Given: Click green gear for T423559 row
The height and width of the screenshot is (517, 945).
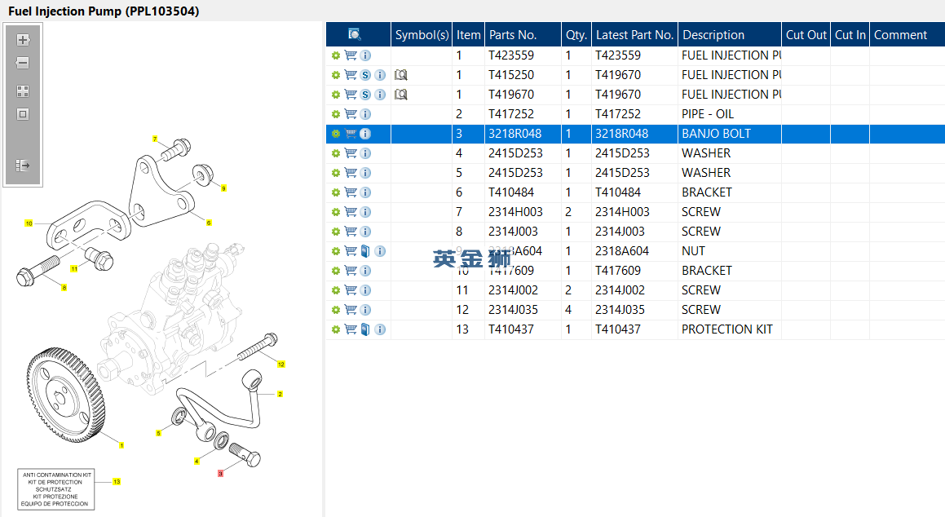Looking at the screenshot, I should [x=336, y=55].
